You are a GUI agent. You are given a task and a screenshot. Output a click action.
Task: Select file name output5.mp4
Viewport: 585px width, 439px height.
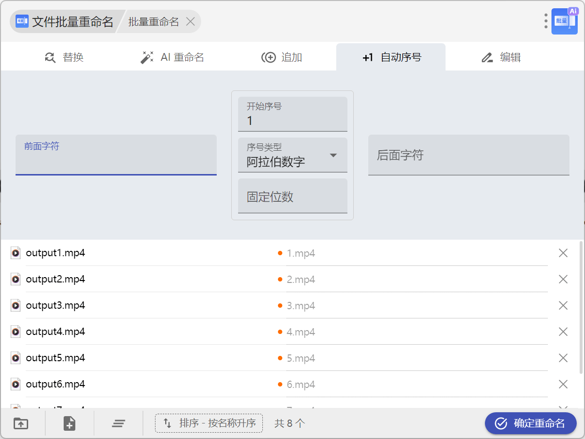55,358
